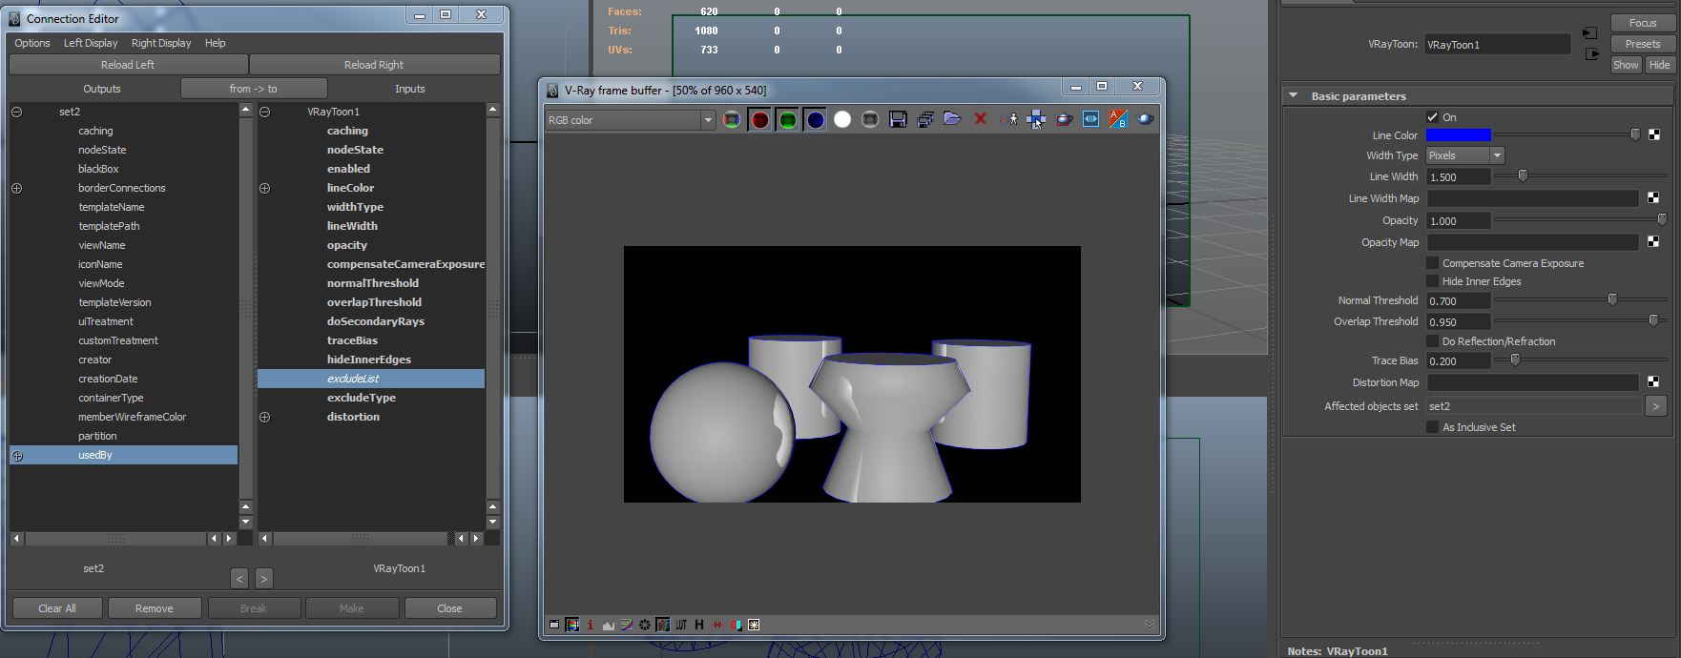Enable monochromatic mode gray circle icon

point(870,120)
